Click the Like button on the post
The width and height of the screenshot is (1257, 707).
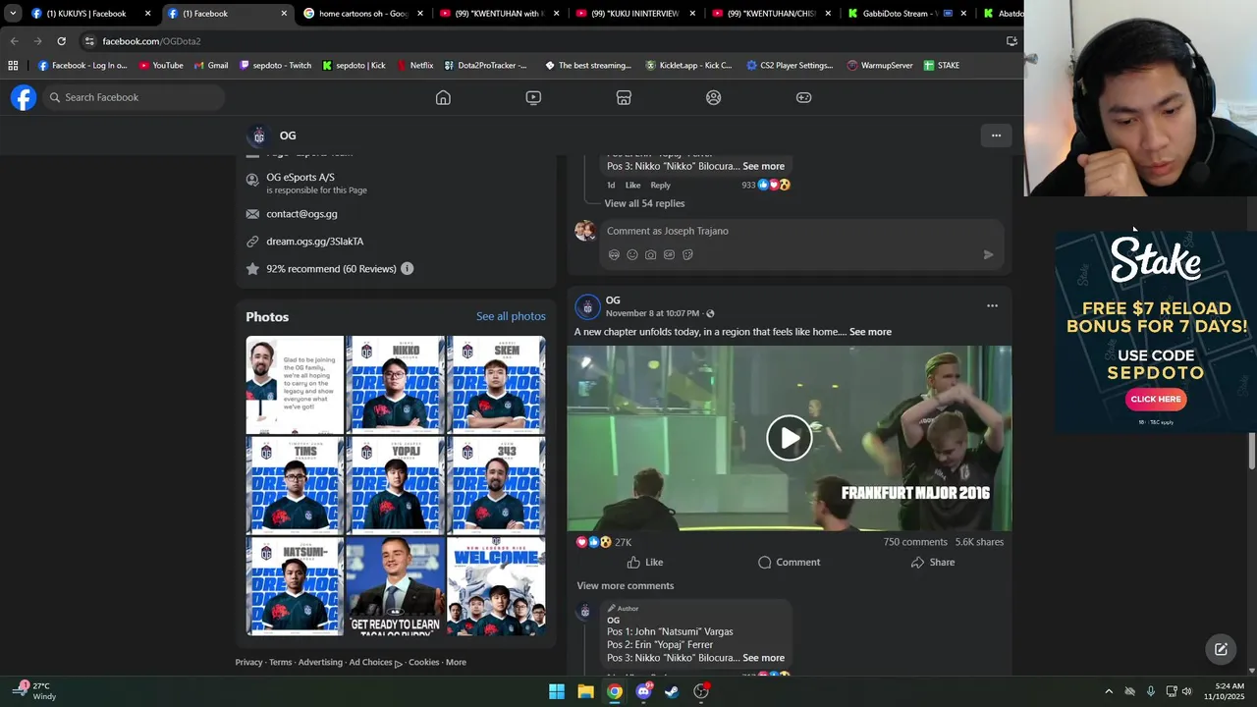[x=645, y=562]
